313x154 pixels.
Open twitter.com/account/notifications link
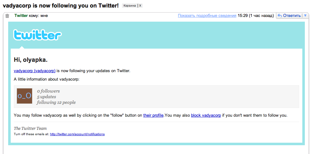click(77, 134)
